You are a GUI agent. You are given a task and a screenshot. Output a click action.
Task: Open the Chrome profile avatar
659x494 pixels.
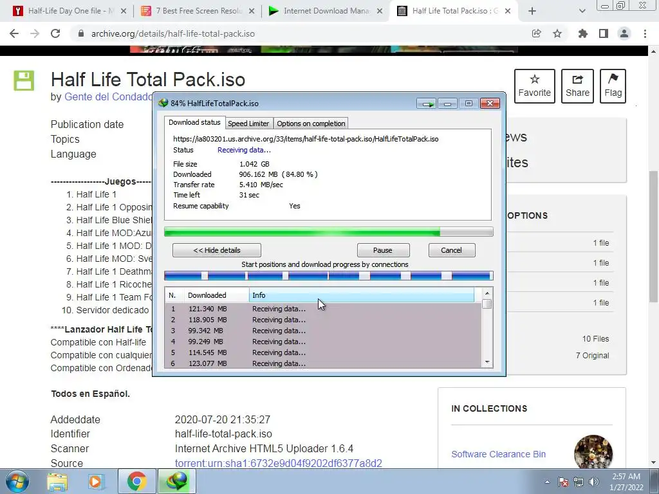coord(624,33)
